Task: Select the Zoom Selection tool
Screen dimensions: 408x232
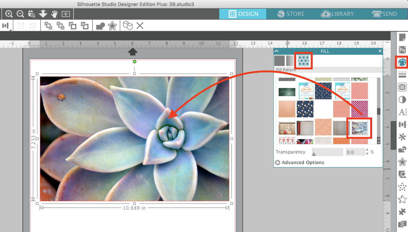Action: tap(31, 14)
